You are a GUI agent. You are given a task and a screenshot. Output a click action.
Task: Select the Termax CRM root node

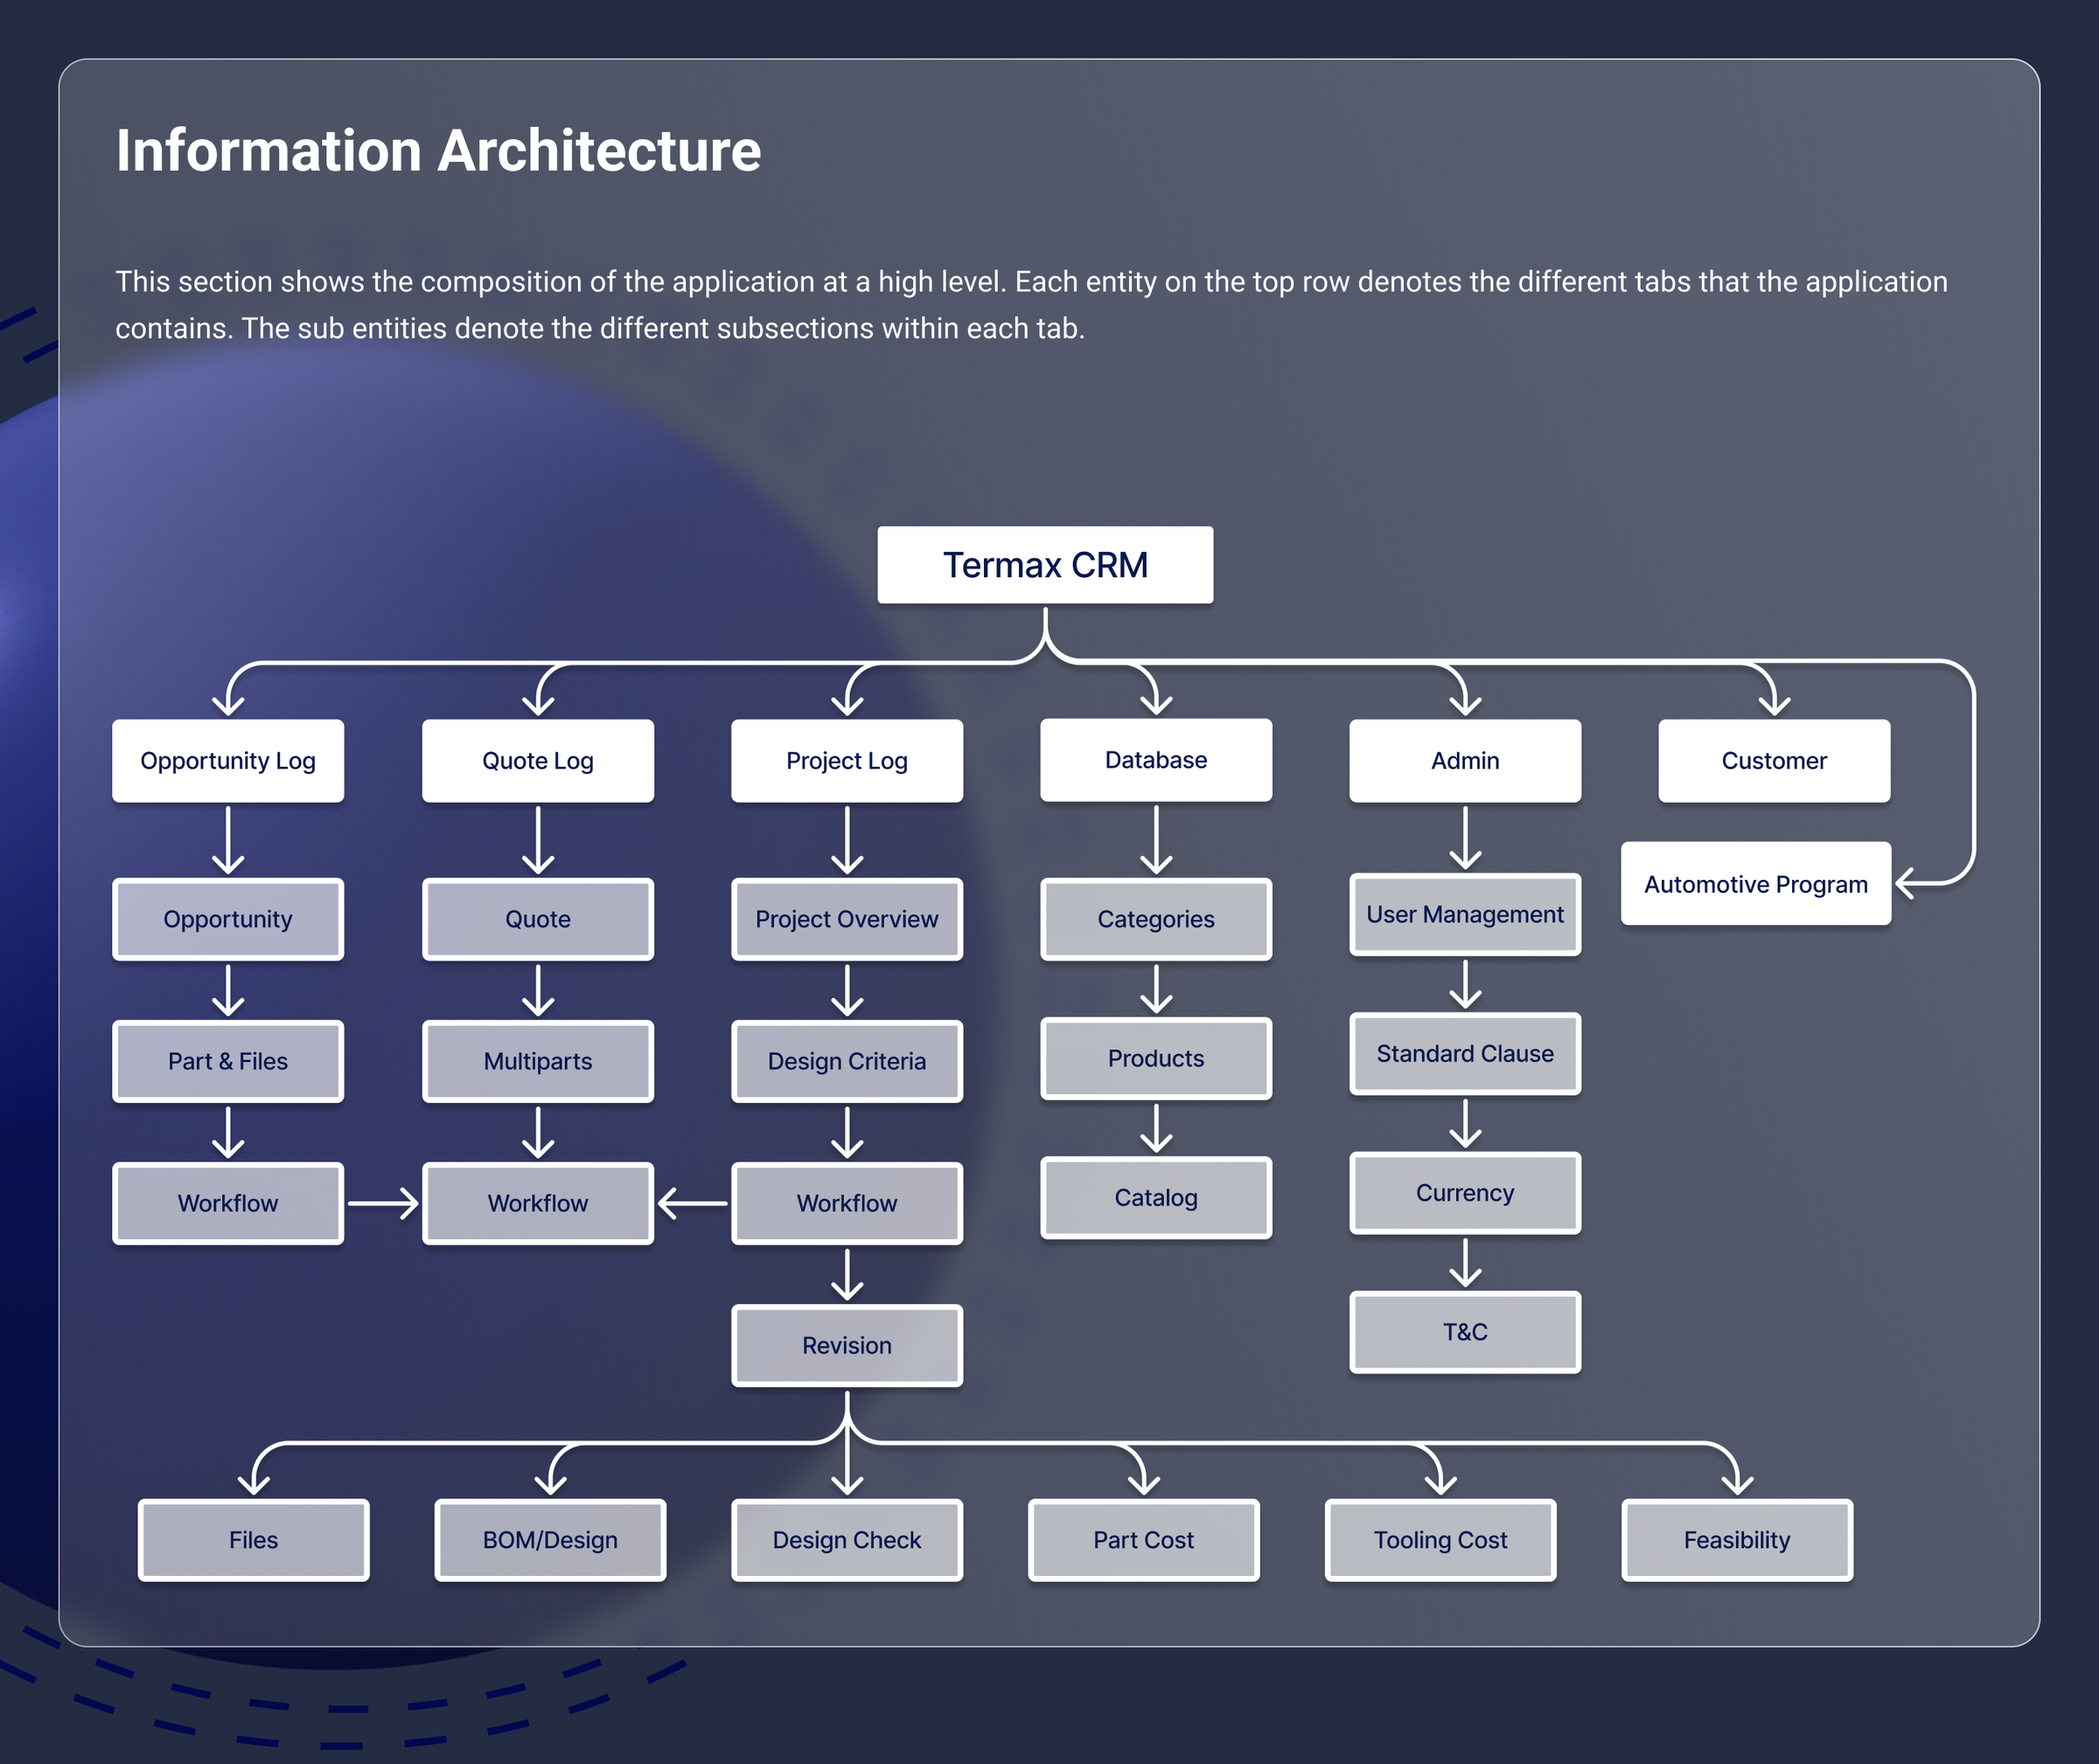[1045, 565]
